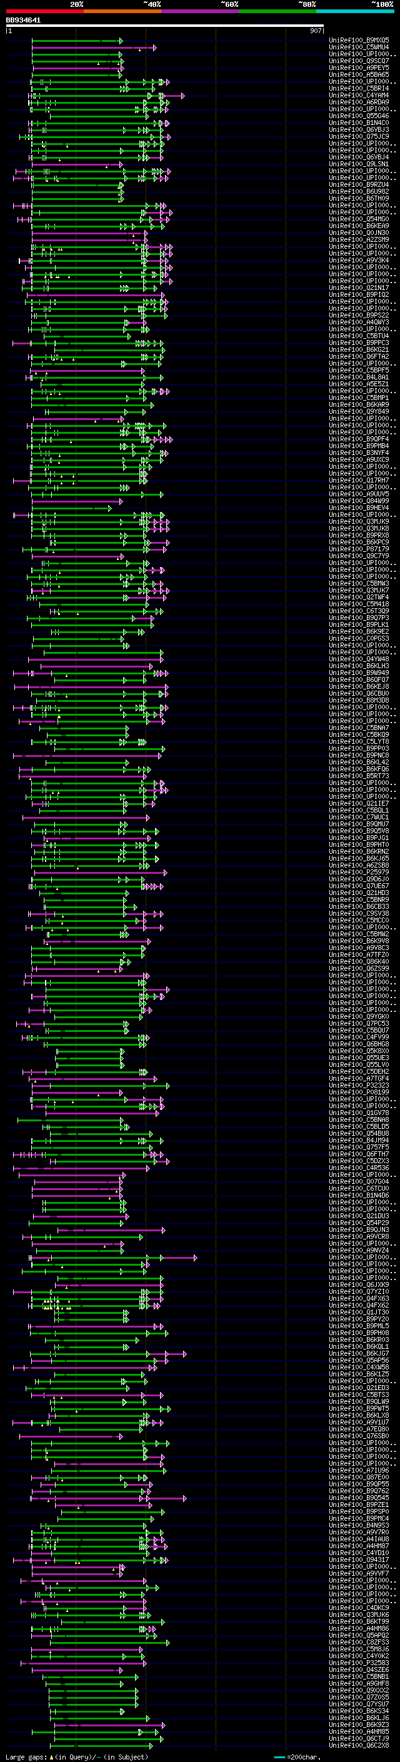Click the cyan ~100% identity legend bar
400x1762 pixels.
point(355,11)
